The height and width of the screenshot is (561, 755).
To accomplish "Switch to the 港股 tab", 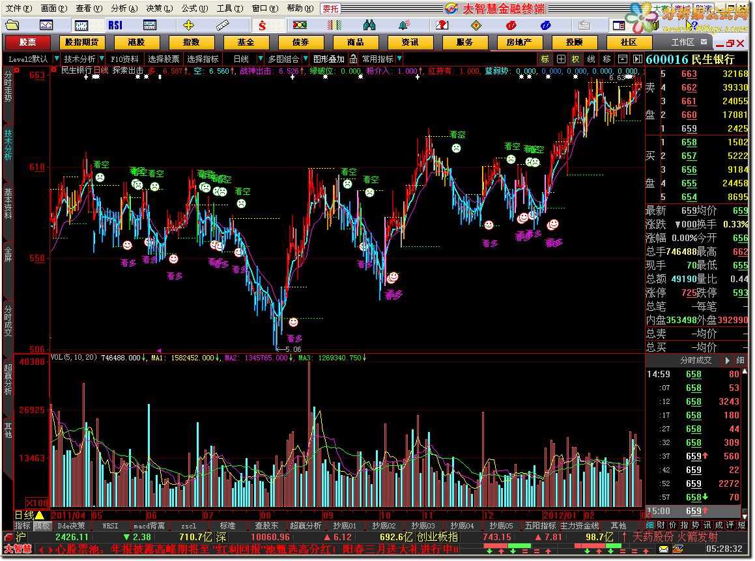I will point(136,42).
